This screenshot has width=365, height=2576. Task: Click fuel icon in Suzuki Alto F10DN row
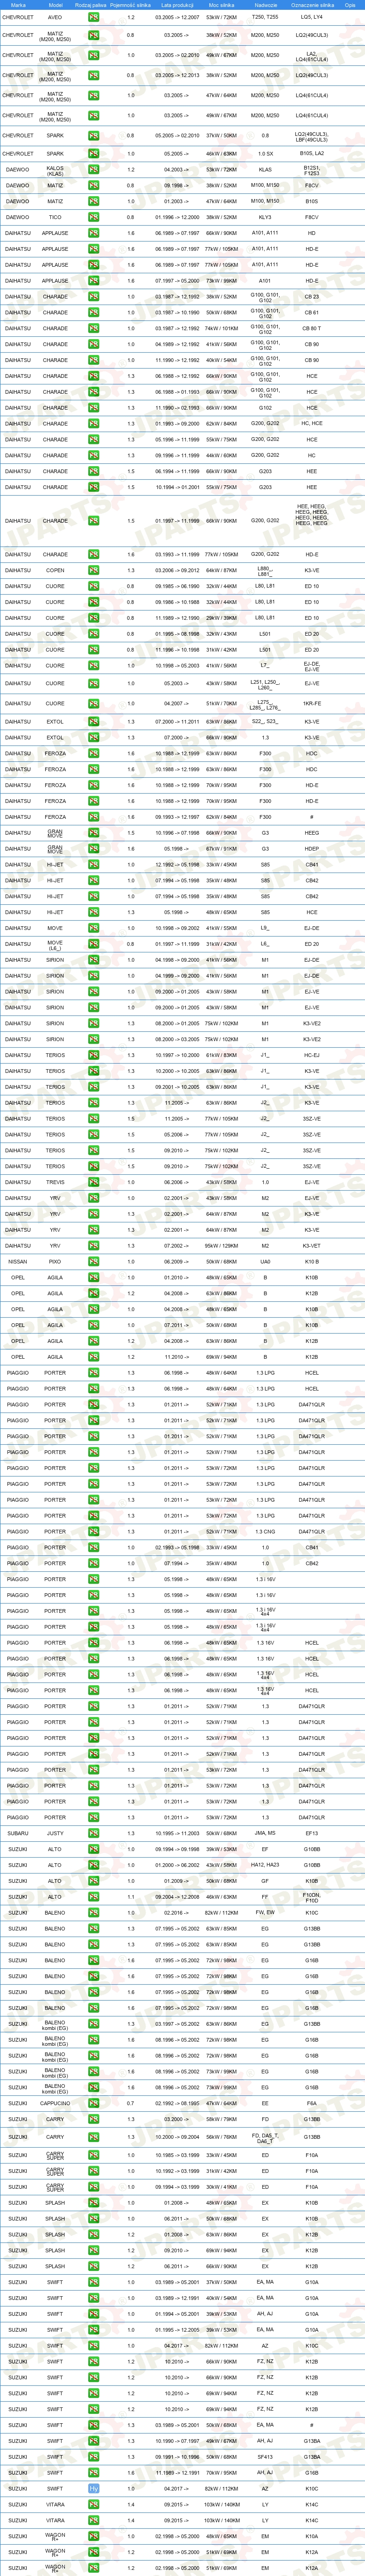coord(93,1896)
